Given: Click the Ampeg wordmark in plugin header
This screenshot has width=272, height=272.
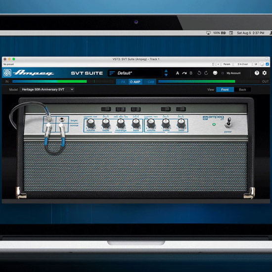Looking at the screenshot, I should tap(33, 73).
